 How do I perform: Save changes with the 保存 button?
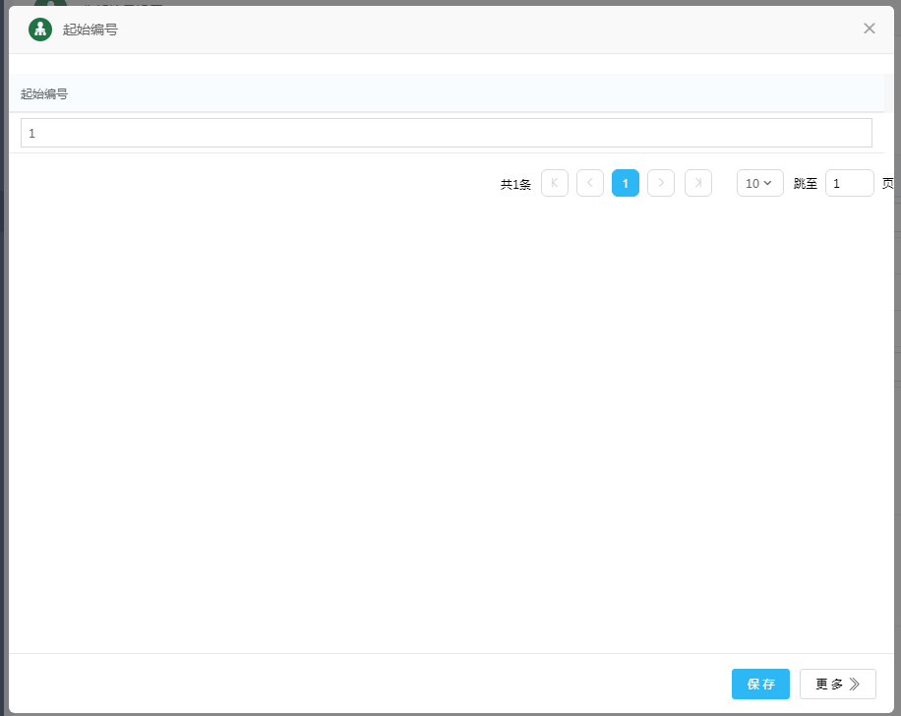pyautogui.click(x=760, y=685)
